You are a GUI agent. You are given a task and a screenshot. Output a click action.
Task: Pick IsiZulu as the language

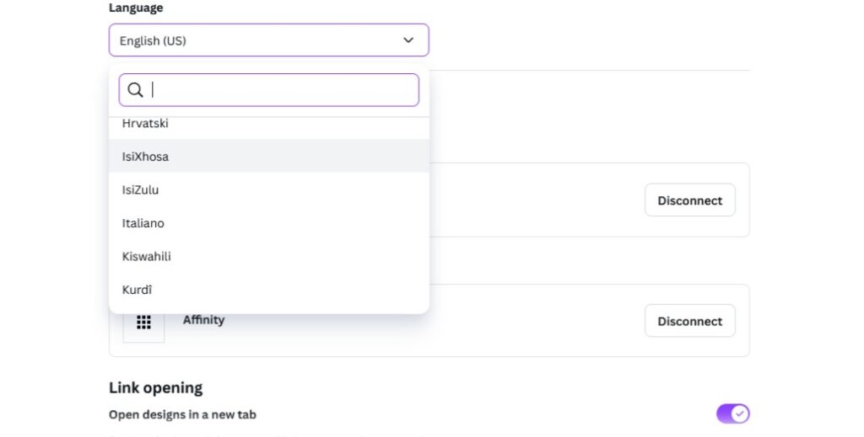pyautogui.click(x=141, y=190)
